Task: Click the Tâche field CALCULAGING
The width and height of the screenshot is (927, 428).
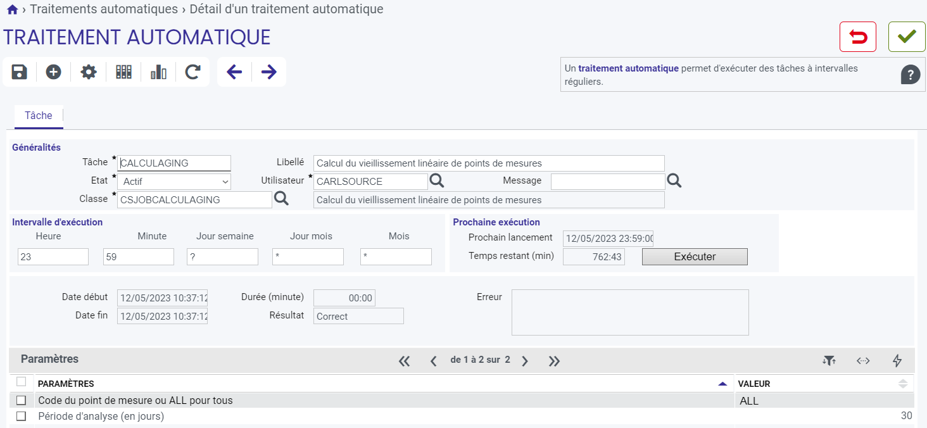Action: click(174, 163)
